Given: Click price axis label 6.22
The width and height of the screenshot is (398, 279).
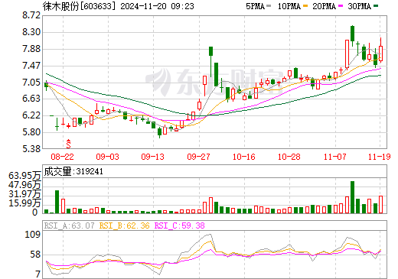Looking at the screenshot, I should 31,115.
